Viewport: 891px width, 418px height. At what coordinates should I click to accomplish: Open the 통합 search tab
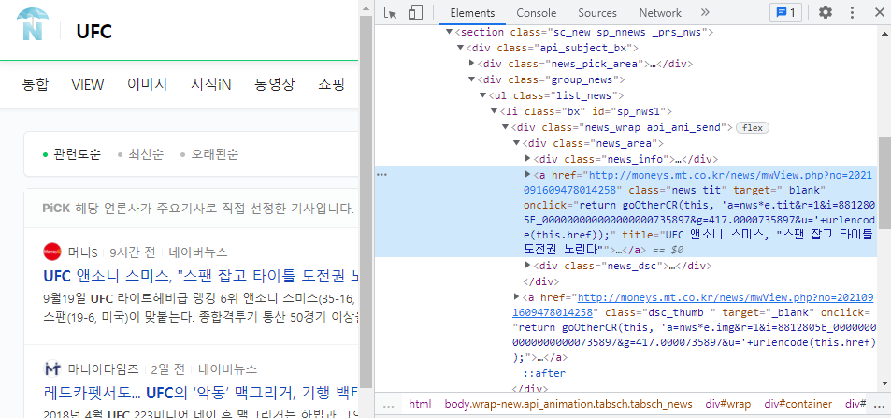36,85
